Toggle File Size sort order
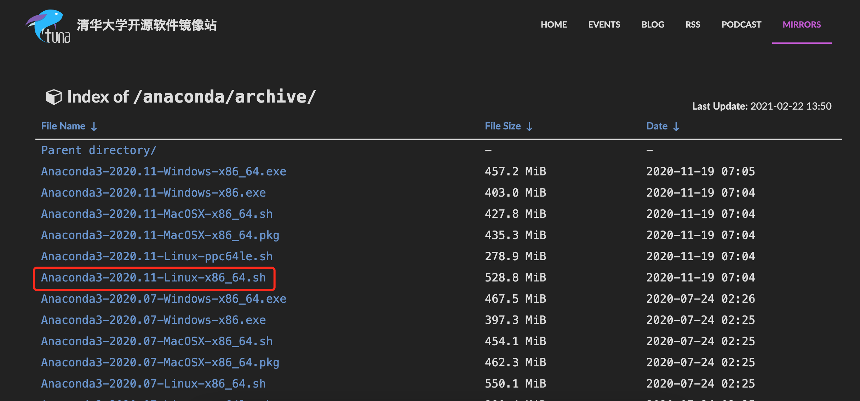This screenshot has width=860, height=401. tap(529, 126)
